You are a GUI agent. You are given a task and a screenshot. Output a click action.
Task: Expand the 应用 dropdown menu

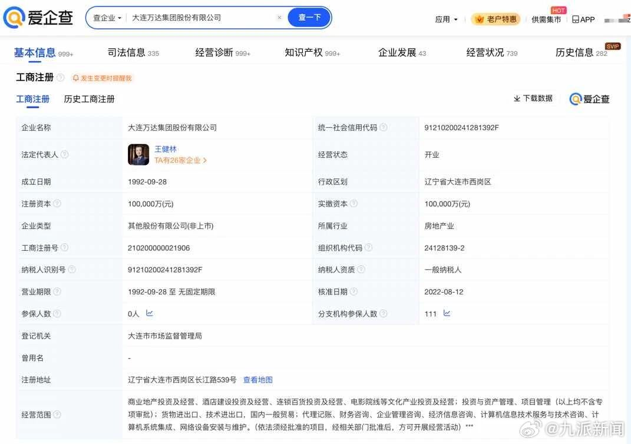click(446, 19)
